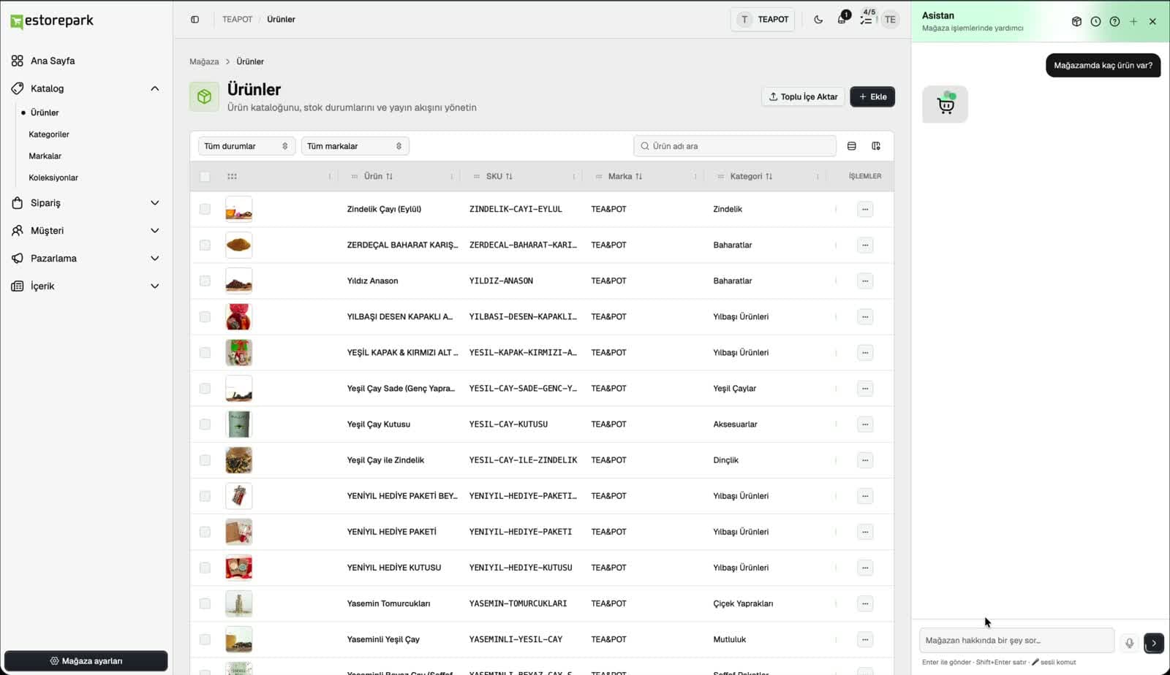Image resolution: width=1170 pixels, height=675 pixels.
Task: Collapse sidebar using panel toggle icon
Action: click(x=195, y=20)
